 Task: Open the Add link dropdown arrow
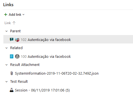tap(23, 15)
